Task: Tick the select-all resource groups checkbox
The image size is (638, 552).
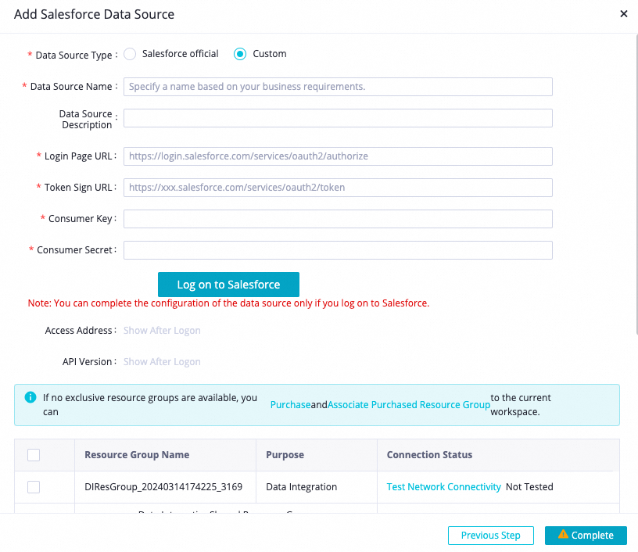Action: coord(34,455)
